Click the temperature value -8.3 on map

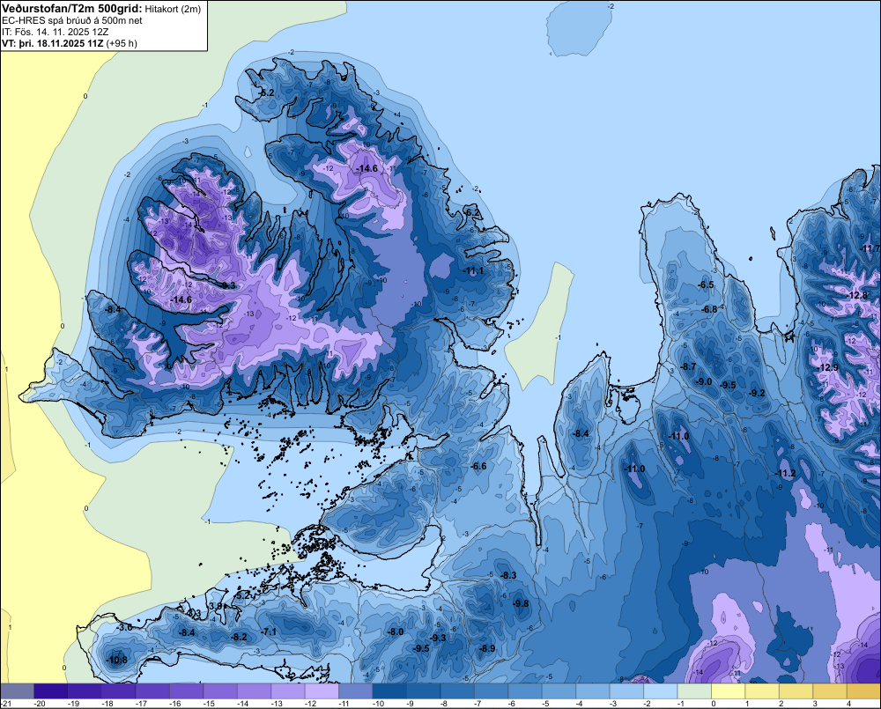coord(508,575)
